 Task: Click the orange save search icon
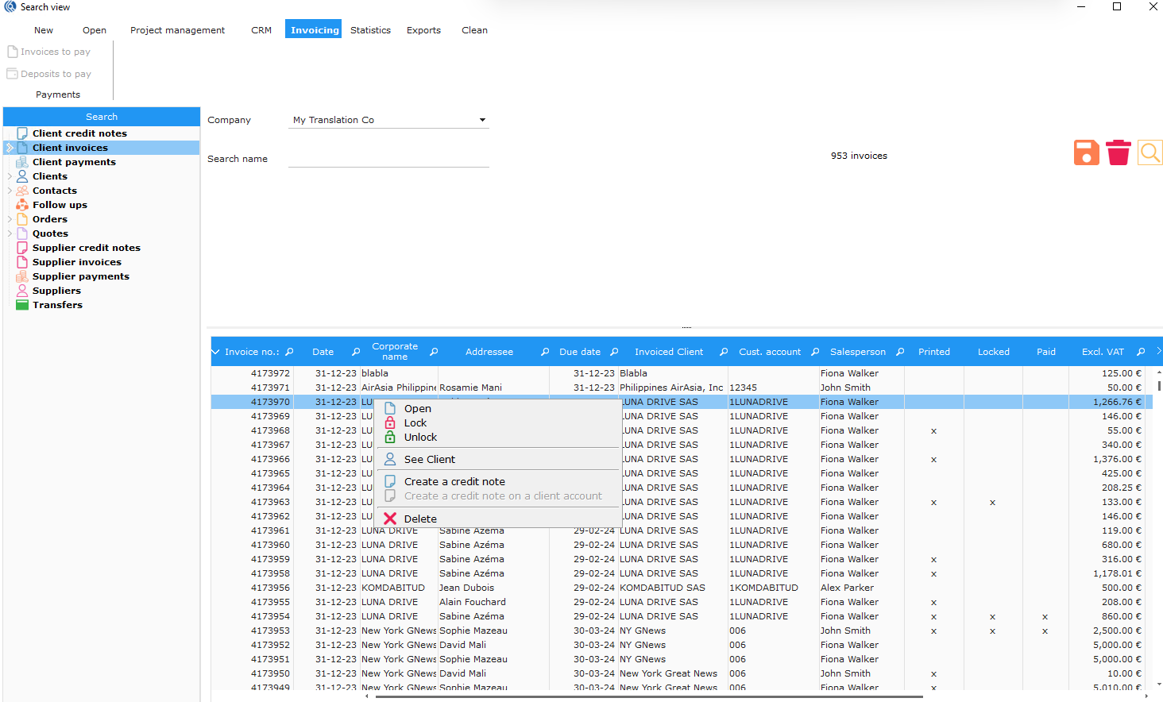[x=1086, y=152]
